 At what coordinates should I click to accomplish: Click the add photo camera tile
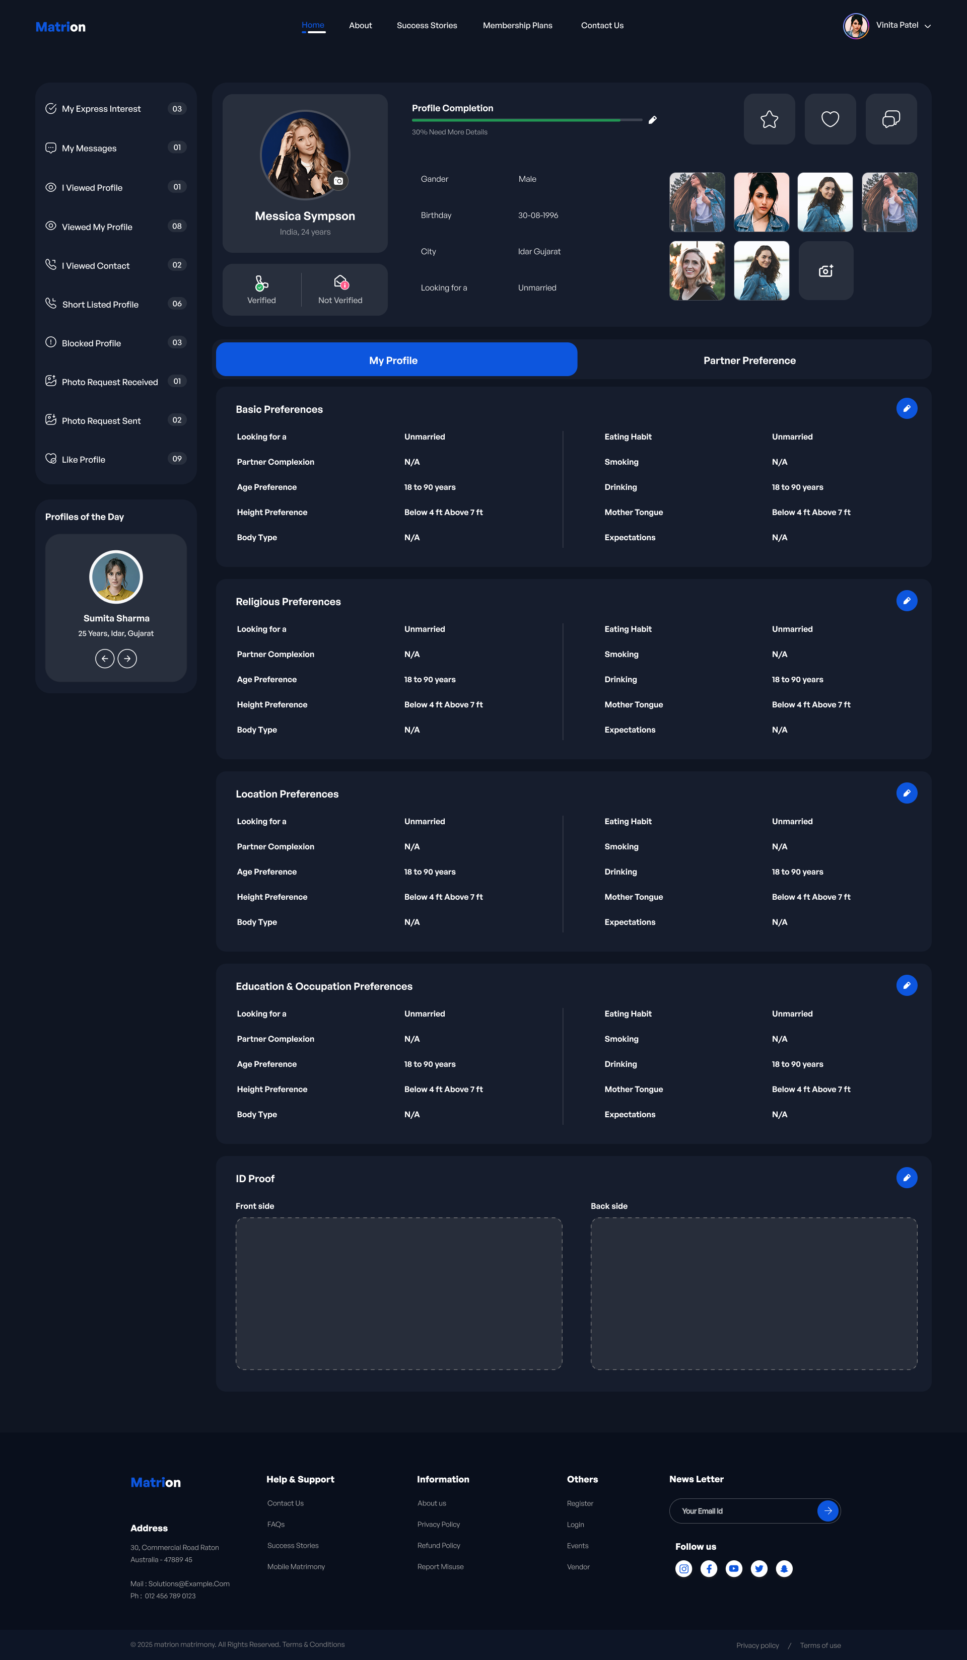[826, 271]
